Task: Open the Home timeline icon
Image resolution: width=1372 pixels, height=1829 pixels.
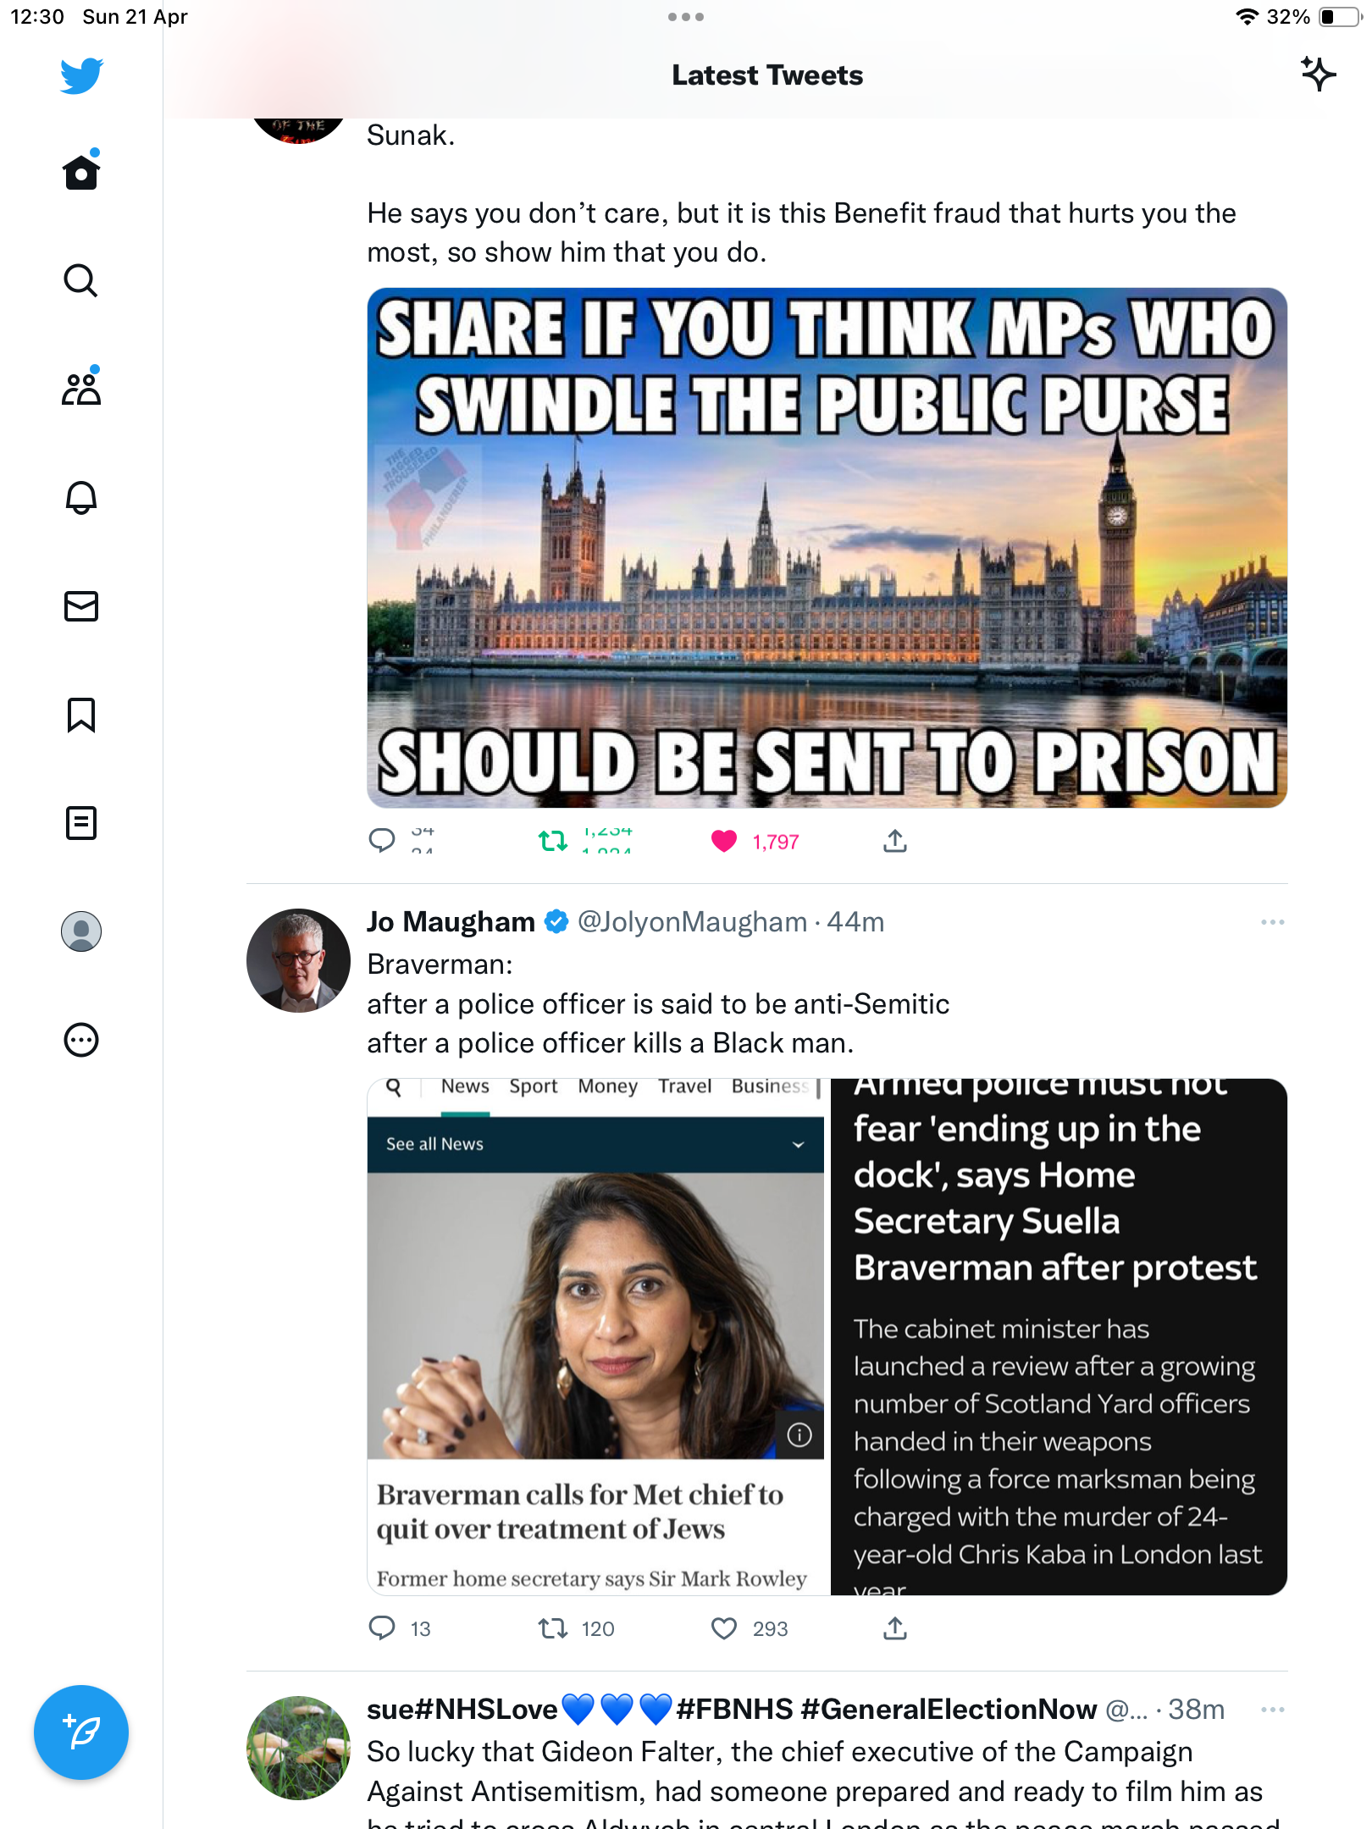Action: (x=81, y=172)
